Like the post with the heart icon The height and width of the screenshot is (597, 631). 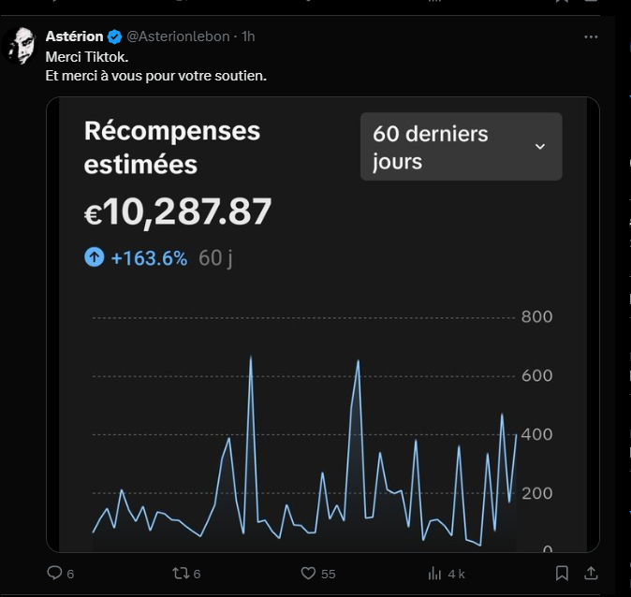pos(308,573)
